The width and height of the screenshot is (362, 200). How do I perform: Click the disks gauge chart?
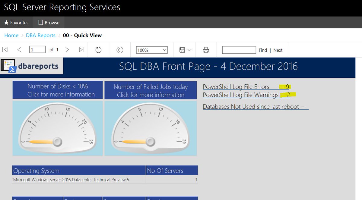click(58, 128)
